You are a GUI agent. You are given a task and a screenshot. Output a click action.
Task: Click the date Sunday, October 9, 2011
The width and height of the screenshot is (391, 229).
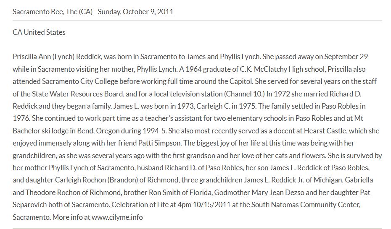point(135,12)
